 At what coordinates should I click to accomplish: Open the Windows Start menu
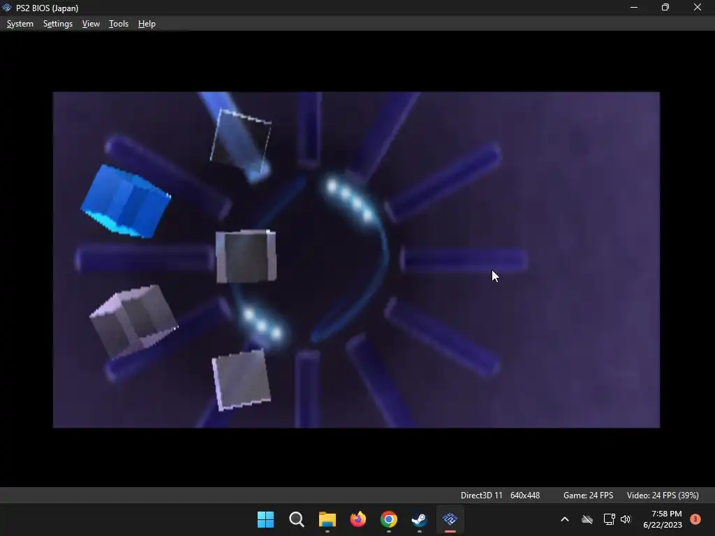(x=265, y=519)
